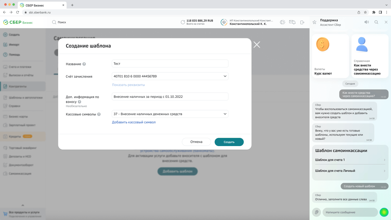This screenshot has width=391, height=220.
Task: Go to Шаблоны и автоплатежи section
Action: click(23, 97)
